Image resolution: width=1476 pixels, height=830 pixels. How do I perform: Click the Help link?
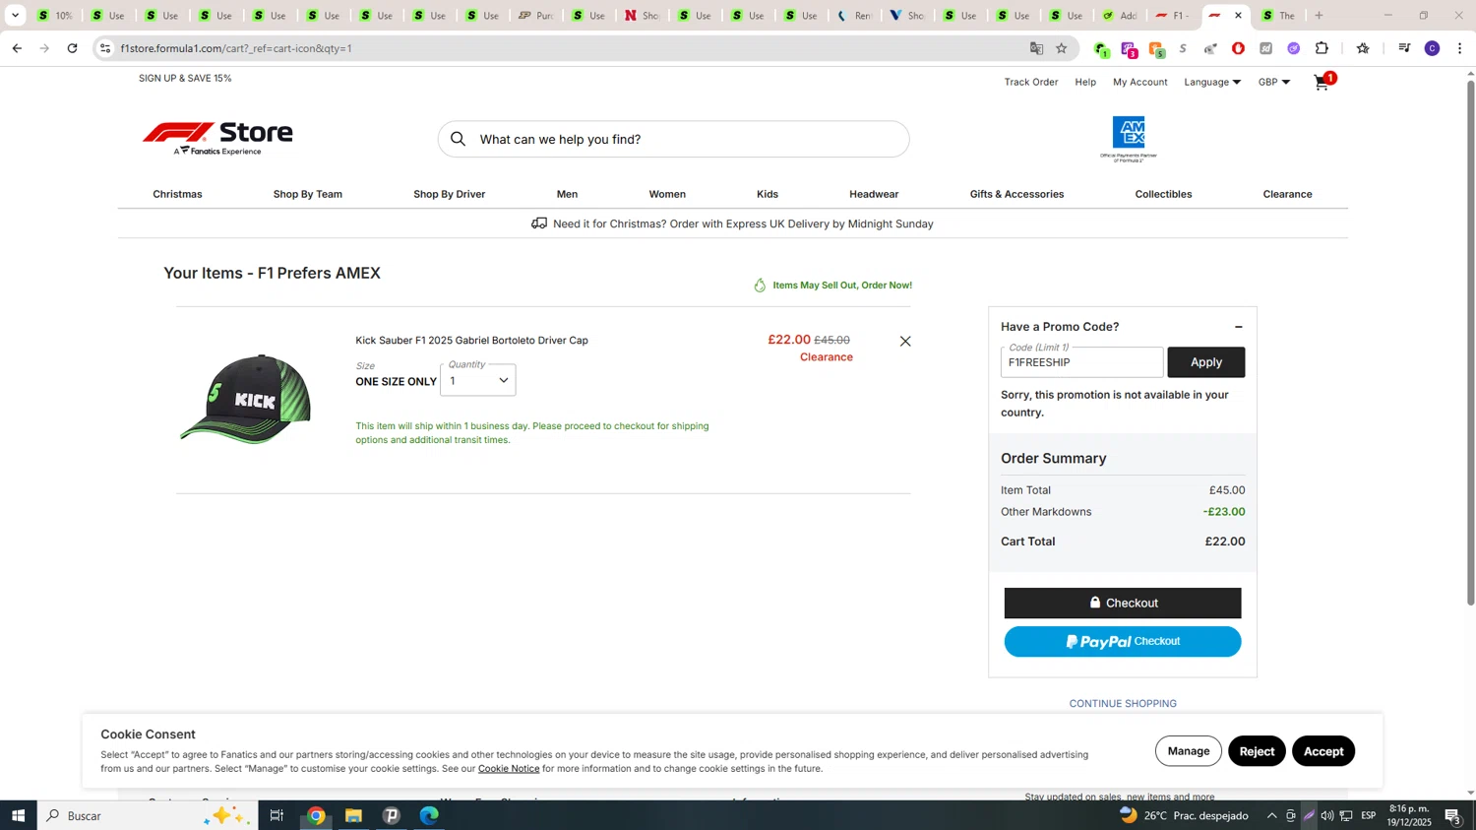(x=1085, y=83)
